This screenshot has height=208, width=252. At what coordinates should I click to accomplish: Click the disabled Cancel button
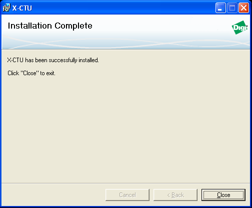pos(127,195)
